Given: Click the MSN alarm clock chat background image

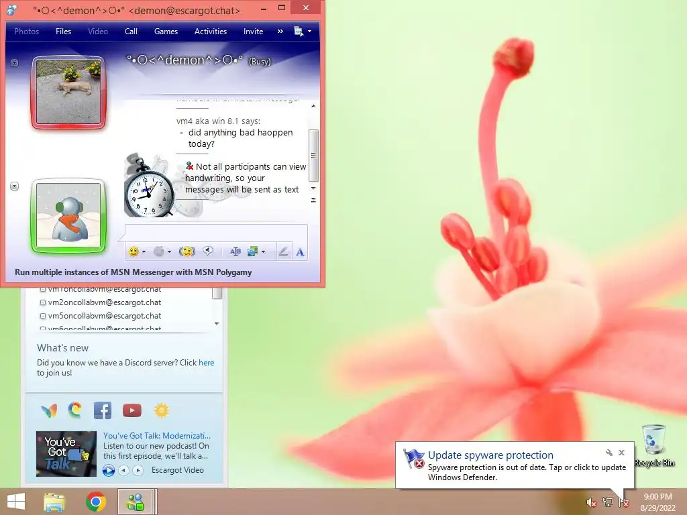Looking at the screenshot, I should point(150,186).
